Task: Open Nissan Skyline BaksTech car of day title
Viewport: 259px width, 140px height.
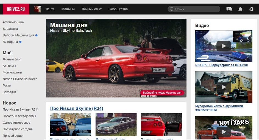Action: (x=71, y=31)
